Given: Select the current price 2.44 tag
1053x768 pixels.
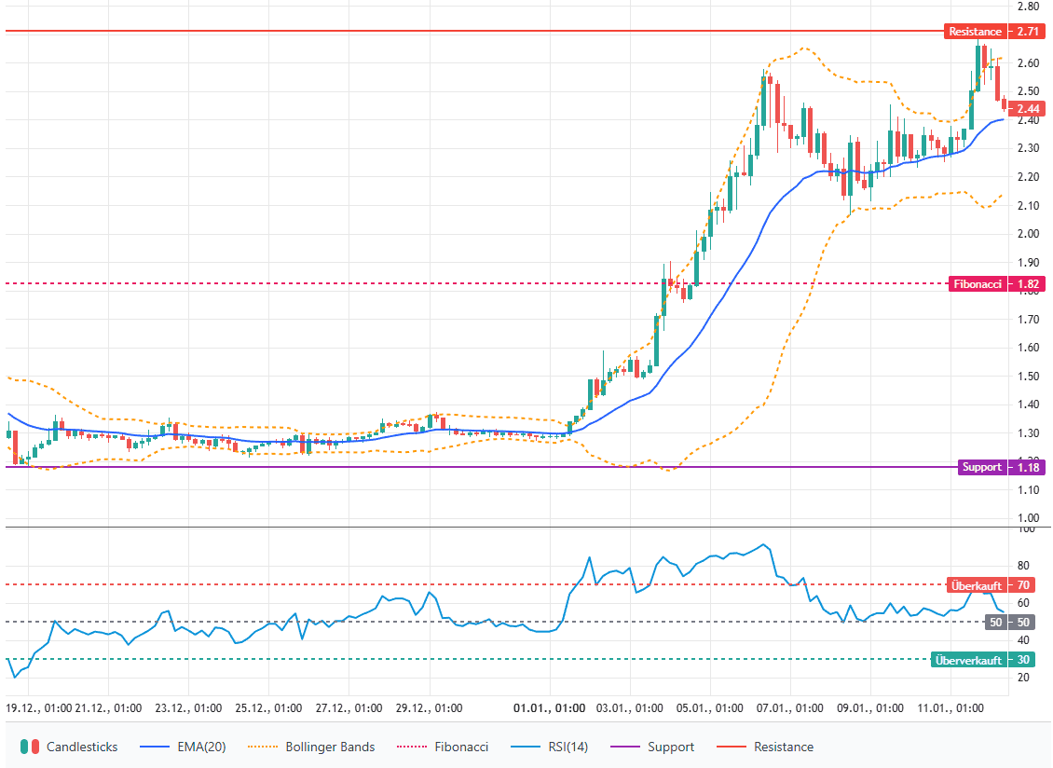Looking at the screenshot, I should 1029,108.
